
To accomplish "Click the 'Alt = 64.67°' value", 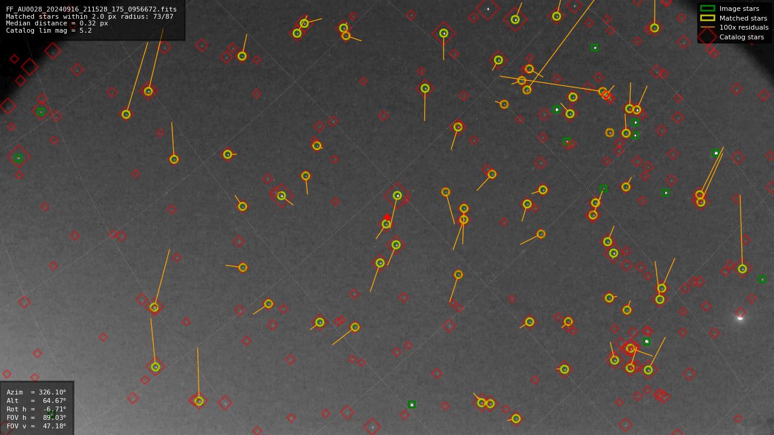I will coord(36,401).
